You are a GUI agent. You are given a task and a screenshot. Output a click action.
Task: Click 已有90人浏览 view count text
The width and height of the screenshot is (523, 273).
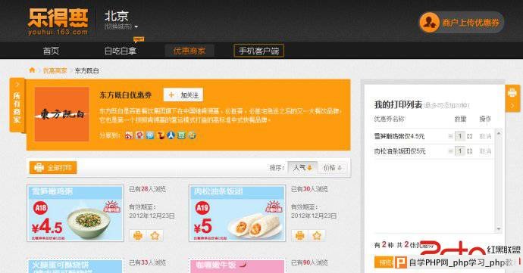[x=309, y=262]
